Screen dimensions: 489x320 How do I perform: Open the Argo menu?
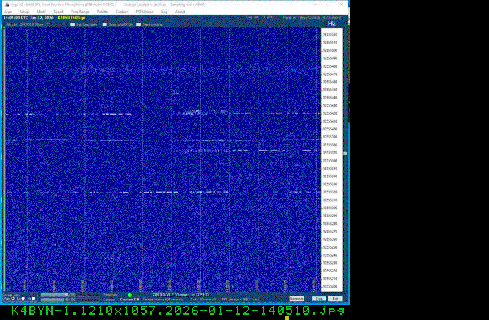(8, 12)
